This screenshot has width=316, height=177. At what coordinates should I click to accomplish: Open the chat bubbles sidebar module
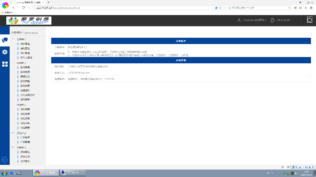pos(5,40)
